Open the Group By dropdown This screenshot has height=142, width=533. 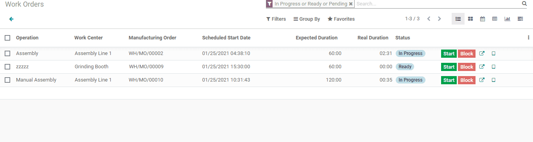pyautogui.click(x=307, y=19)
